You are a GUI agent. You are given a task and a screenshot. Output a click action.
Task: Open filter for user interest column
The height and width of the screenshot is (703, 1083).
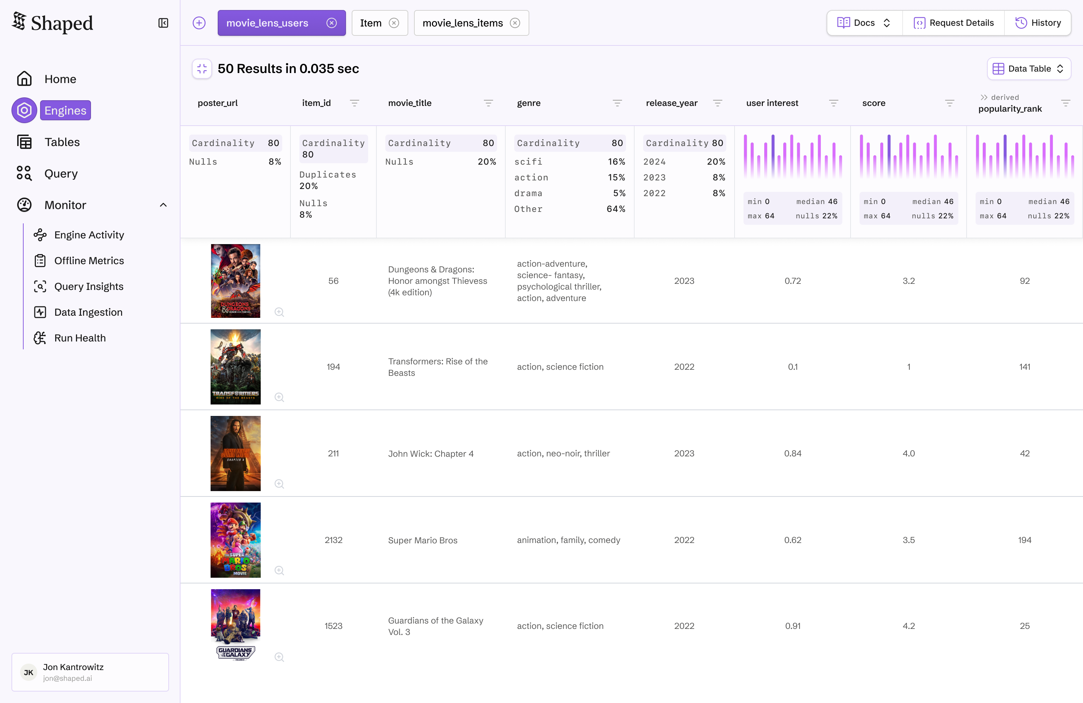[834, 103]
